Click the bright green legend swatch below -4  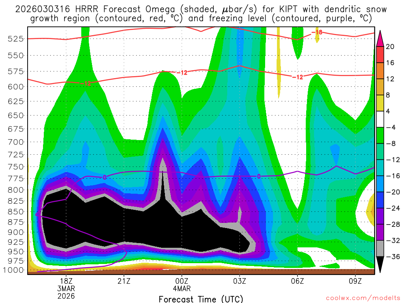coord(380,135)
